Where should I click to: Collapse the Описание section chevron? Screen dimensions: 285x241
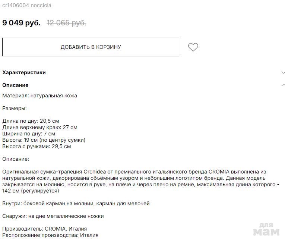click(283, 85)
